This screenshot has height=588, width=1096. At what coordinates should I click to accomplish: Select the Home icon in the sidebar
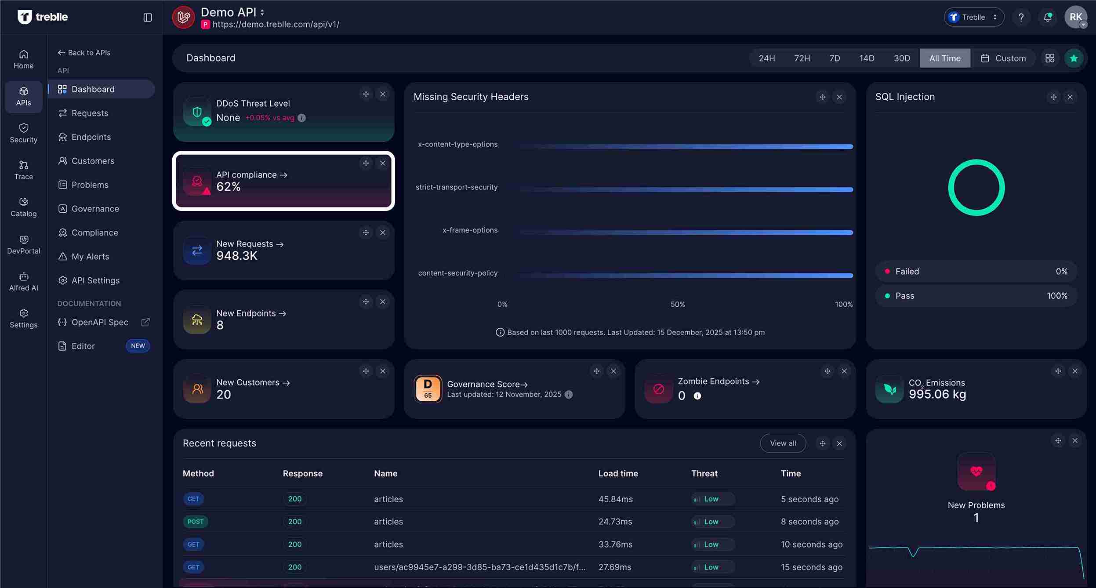[x=23, y=58]
